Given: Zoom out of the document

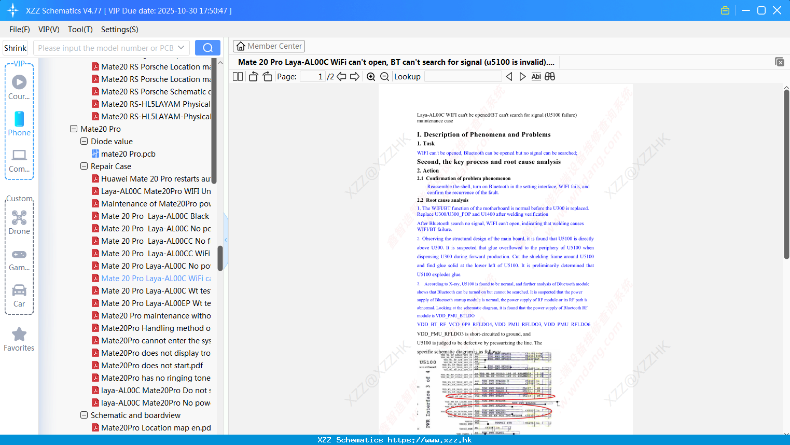Looking at the screenshot, I should tap(384, 77).
